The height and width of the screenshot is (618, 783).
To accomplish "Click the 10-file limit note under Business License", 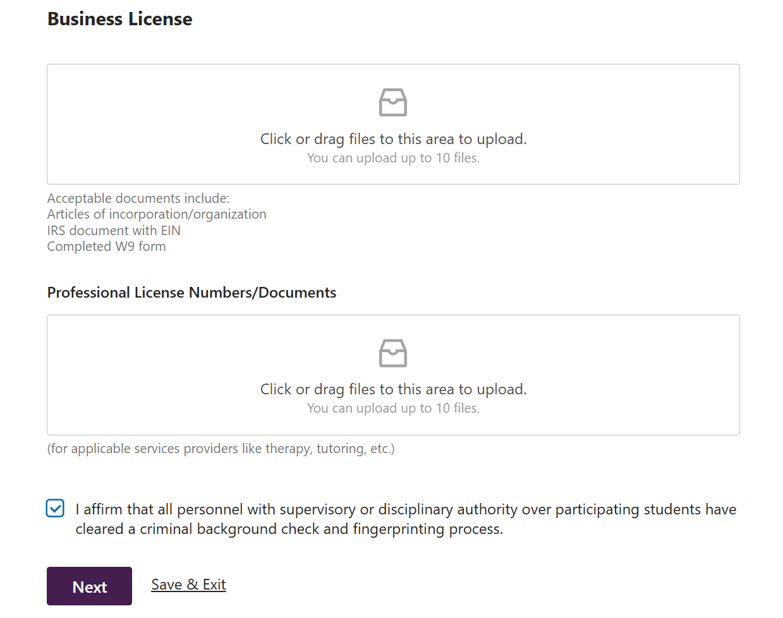I will pyautogui.click(x=393, y=158).
